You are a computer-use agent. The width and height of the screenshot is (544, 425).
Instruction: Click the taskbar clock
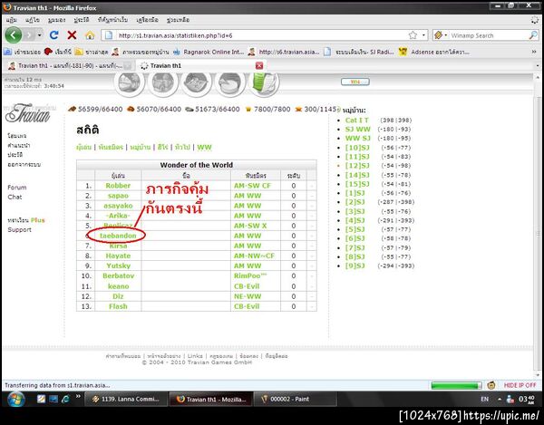tap(526, 400)
